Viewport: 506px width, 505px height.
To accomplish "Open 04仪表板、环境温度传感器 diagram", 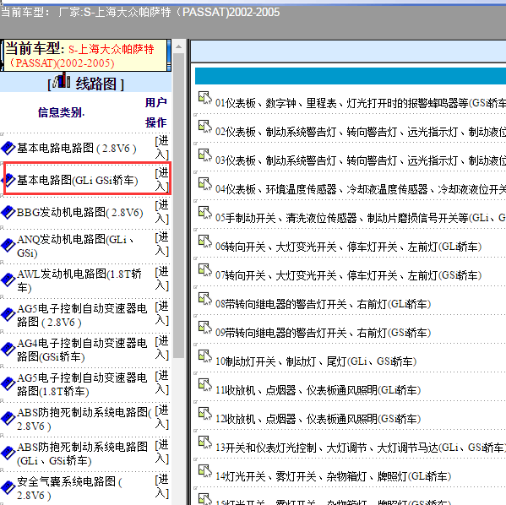I will (360, 189).
